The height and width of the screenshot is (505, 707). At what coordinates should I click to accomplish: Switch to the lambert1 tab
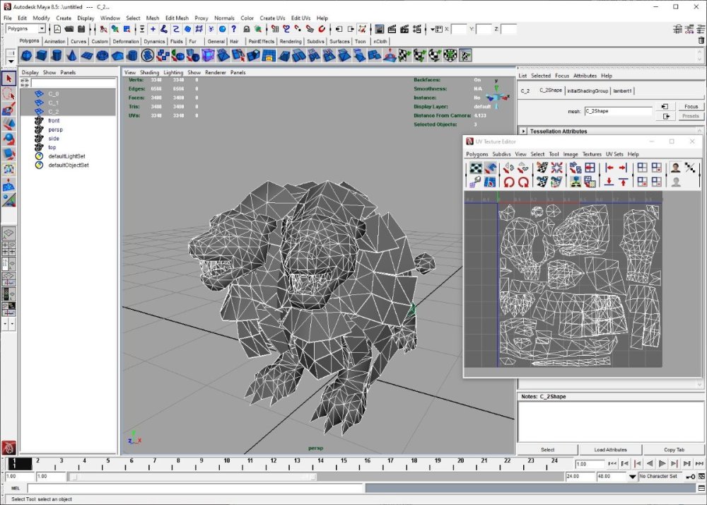coord(623,91)
